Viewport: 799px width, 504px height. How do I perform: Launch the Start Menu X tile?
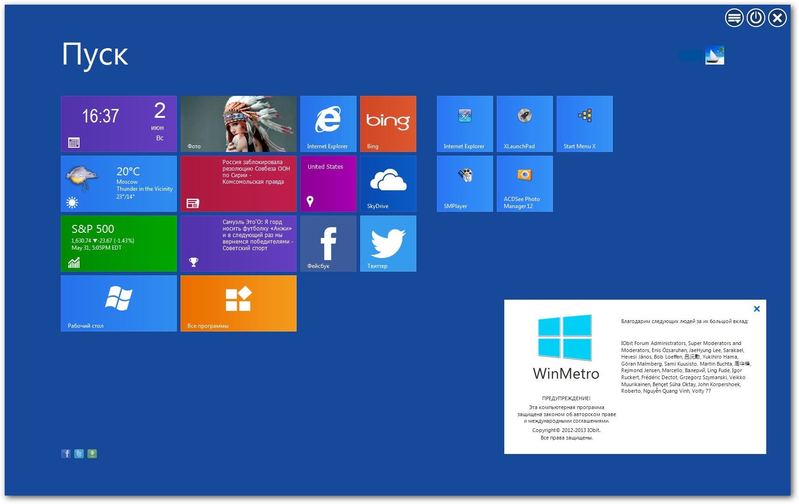(x=585, y=124)
